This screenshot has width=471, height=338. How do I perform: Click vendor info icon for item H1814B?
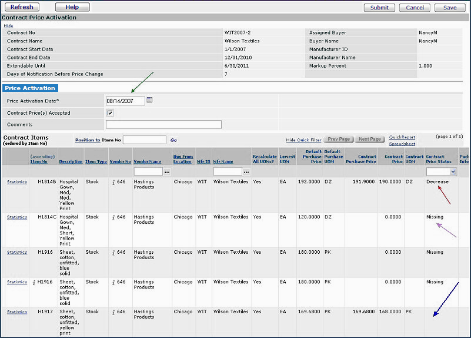coord(113,182)
